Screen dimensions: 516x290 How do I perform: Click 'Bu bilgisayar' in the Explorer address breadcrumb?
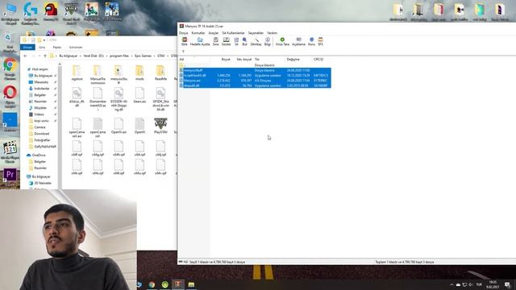point(69,56)
